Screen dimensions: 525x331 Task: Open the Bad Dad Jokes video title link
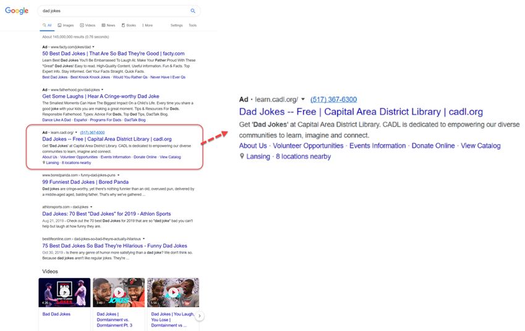tap(56, 314)
